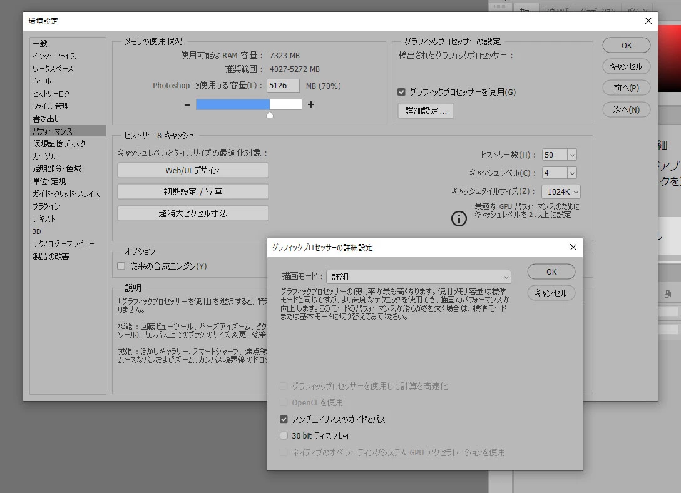
Task: Click the Web/UI デザイン button
Action: click(x=193, y=171)
